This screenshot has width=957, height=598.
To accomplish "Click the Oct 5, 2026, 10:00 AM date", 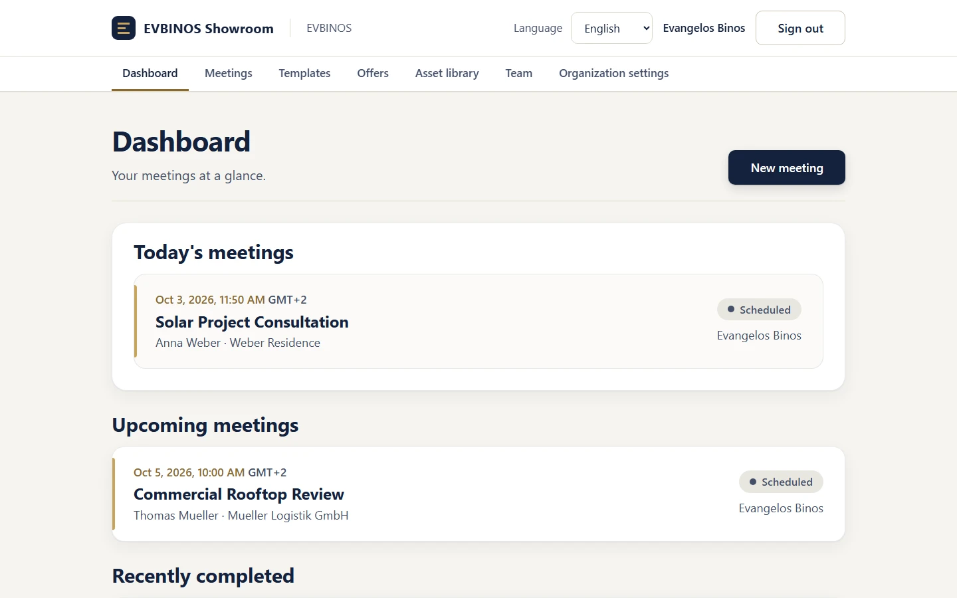I will 189,472.
